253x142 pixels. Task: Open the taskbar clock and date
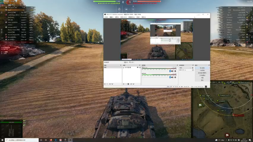tap(244, 140)
